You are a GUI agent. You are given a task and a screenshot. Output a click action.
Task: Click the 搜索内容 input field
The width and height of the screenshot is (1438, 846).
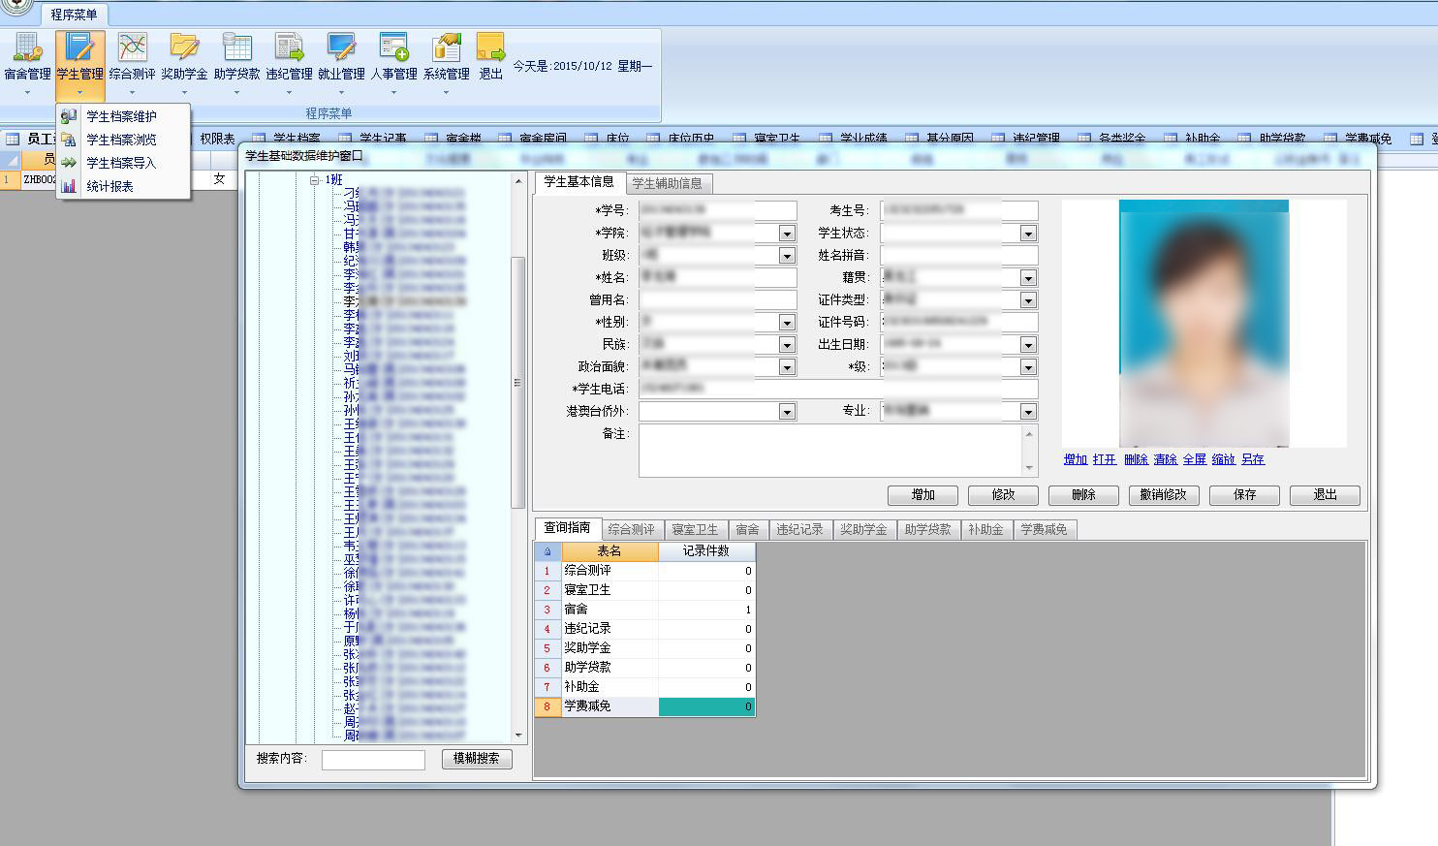pyautogui.click(x=373, y=759)
